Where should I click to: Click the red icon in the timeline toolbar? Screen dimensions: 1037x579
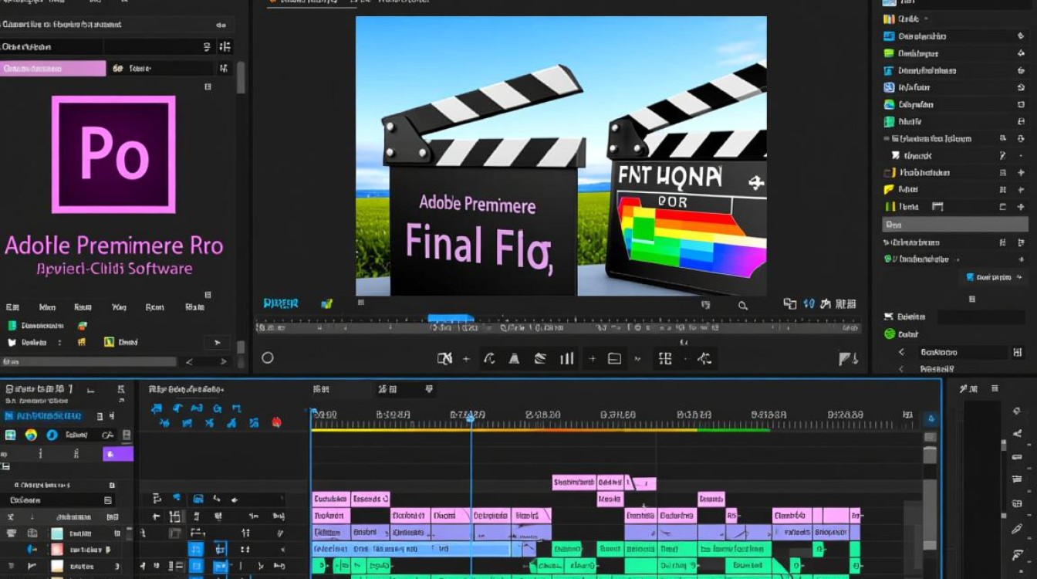point(276,422)
